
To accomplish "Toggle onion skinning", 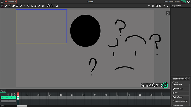I will pyautogui.click(x=143, y=85).
